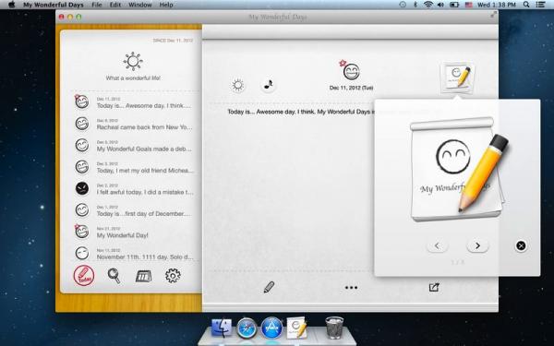Click the sunny weather icon in entry
Viewport: 554px width, 346px height.
pyautogui.click(x=237, y=85)
